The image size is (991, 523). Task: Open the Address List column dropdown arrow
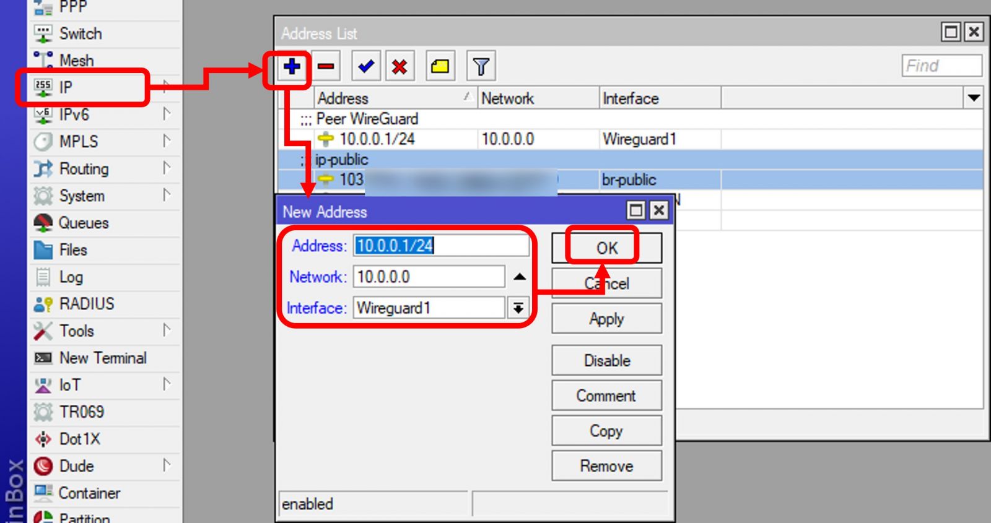[x=974, y=98]
